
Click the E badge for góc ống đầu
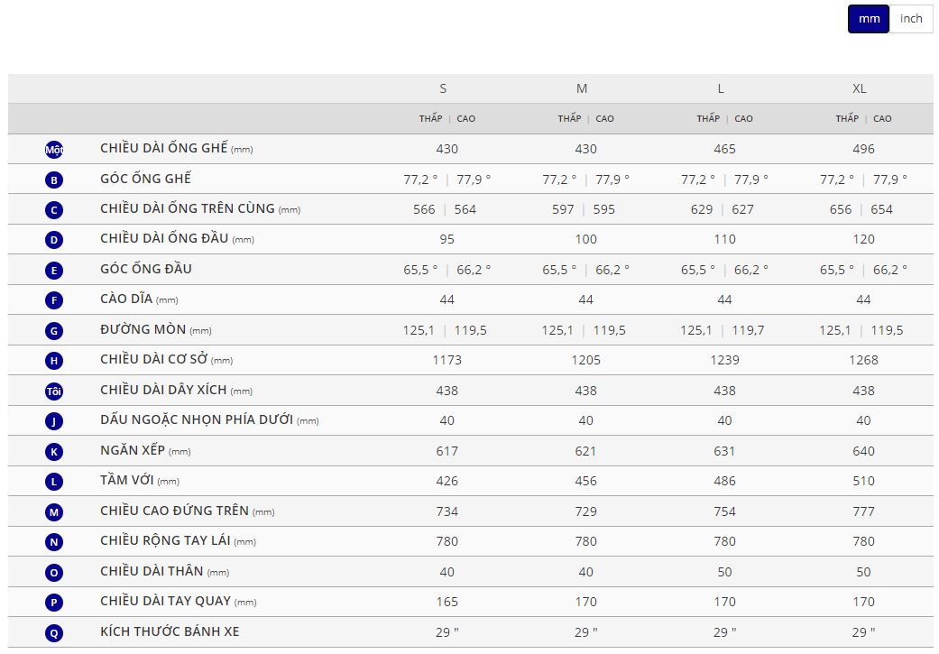pyautogui.click(x=54, y=270)
